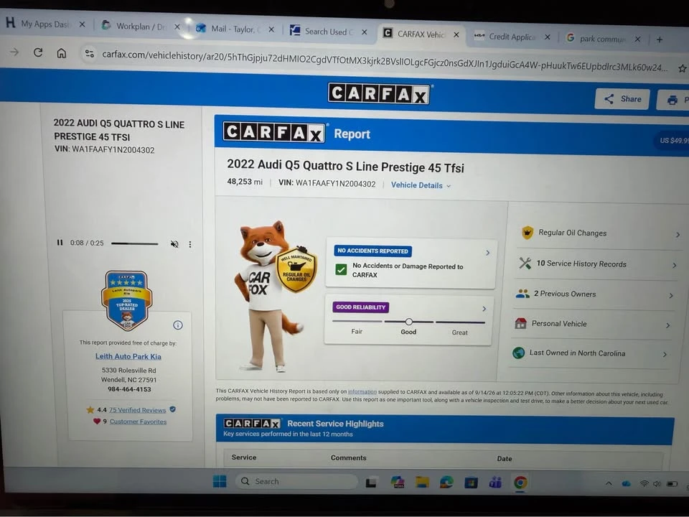The height and width of the screenshot is (517, 689).
Task: Open Microsoft Store from the taskbar
Action: tap(471, 483)
